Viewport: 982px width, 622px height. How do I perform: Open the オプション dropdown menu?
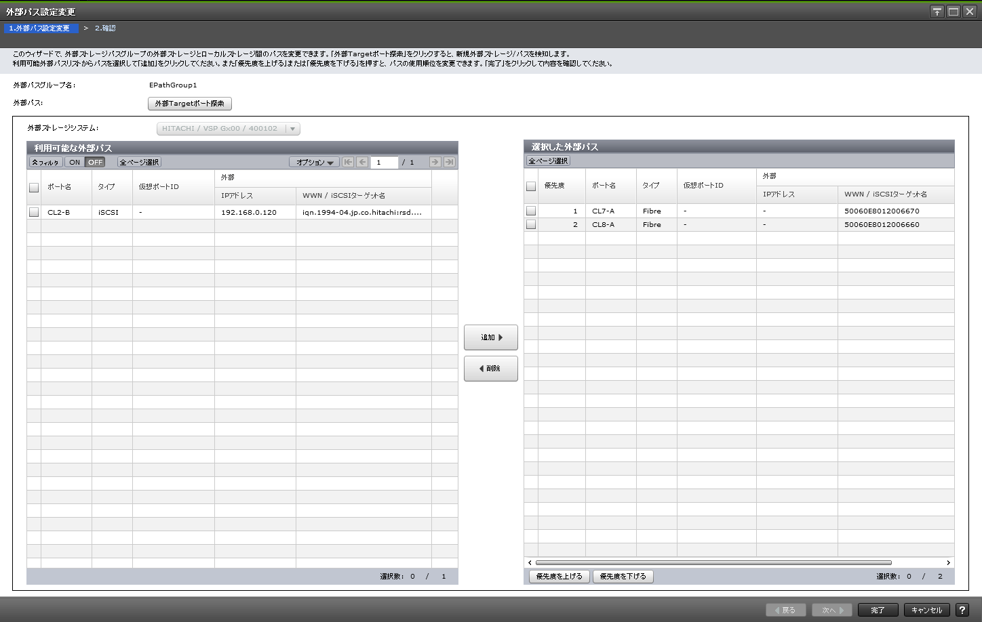[x=315, y=162]
